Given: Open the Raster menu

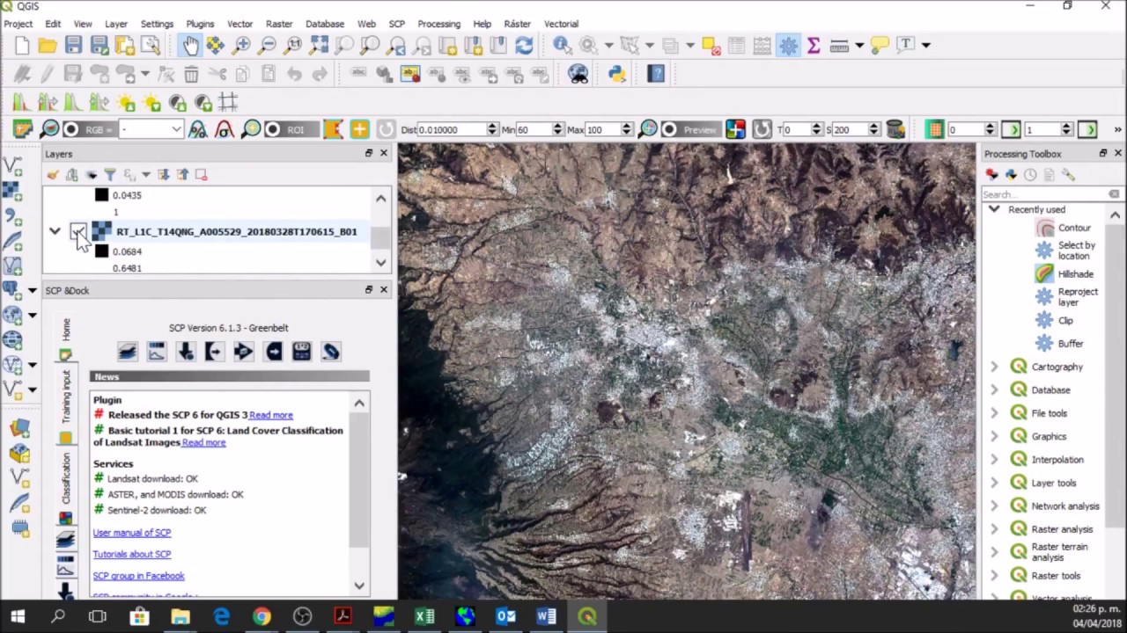Looking at the screenshot, I should point(279,24).
